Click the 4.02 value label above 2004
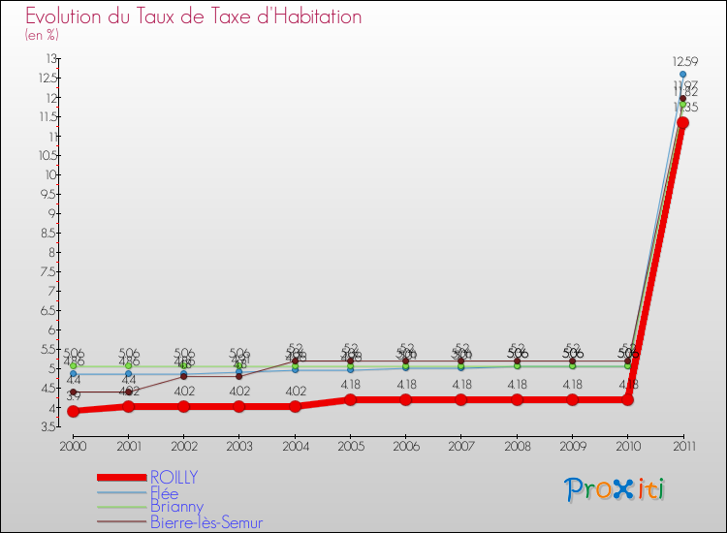 pos(296,392)
